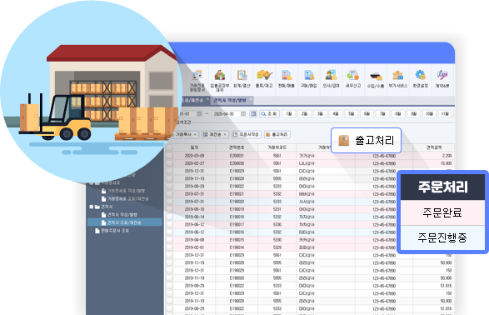Close the 견적서 작성/발행 tab
489x315 pixels.
[251, 99]
